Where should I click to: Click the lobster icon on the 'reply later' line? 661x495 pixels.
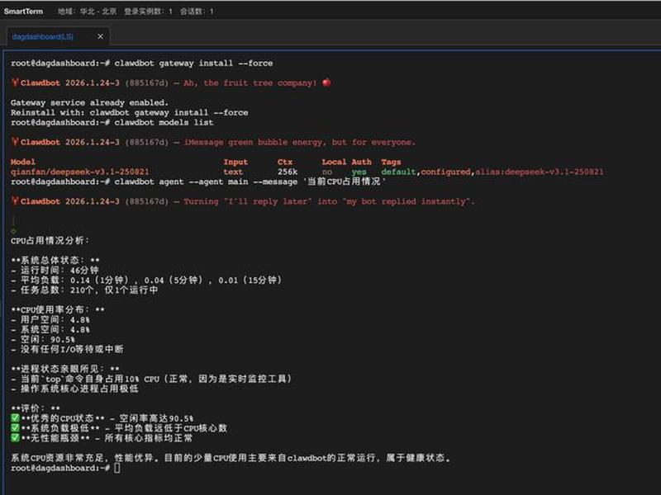[15, 201]
